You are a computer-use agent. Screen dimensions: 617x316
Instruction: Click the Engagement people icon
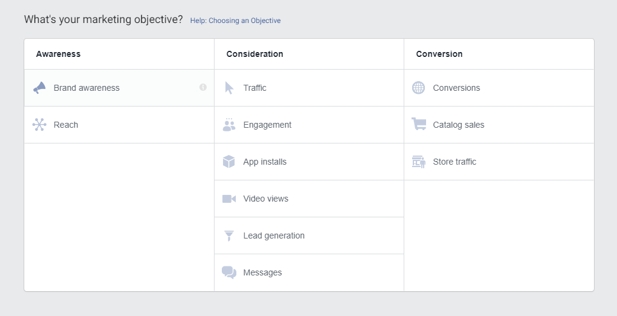pyautogui.click(x=229, y=125)
